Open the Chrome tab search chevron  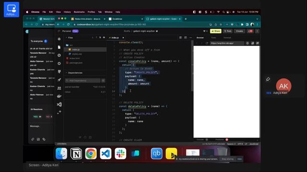coord(257,19)
